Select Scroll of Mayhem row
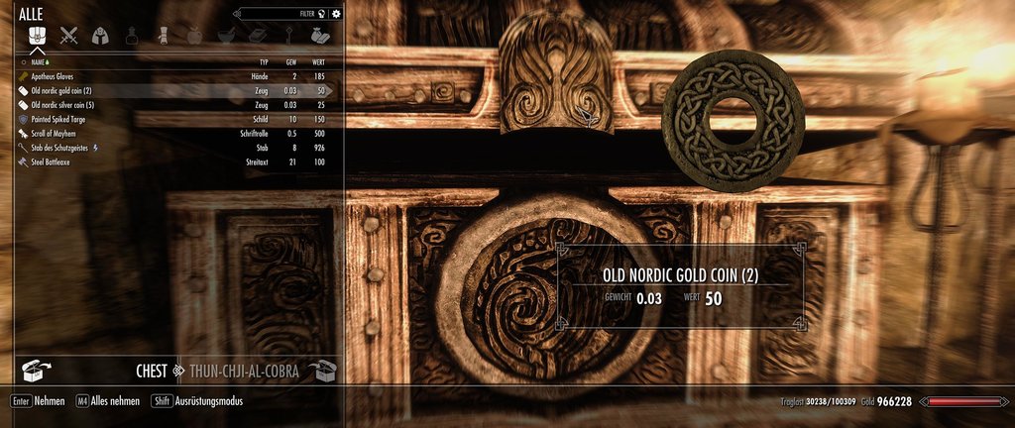 pos(174,134)
